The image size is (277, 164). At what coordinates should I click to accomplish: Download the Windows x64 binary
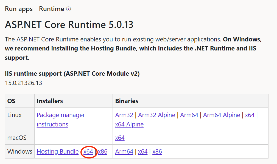tap(143, 152)
